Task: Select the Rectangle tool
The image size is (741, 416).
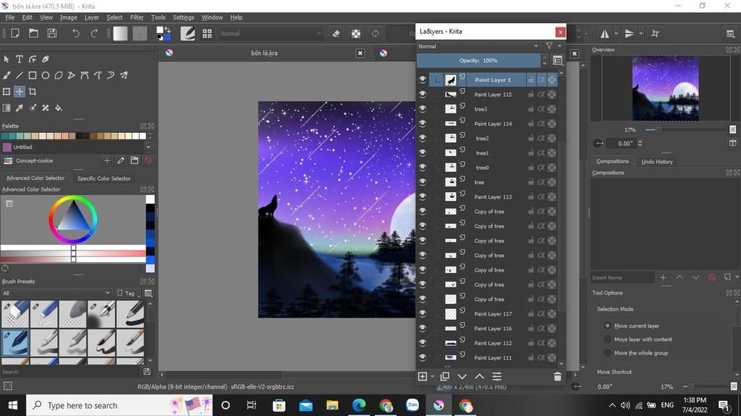Action: click(33, 75)
